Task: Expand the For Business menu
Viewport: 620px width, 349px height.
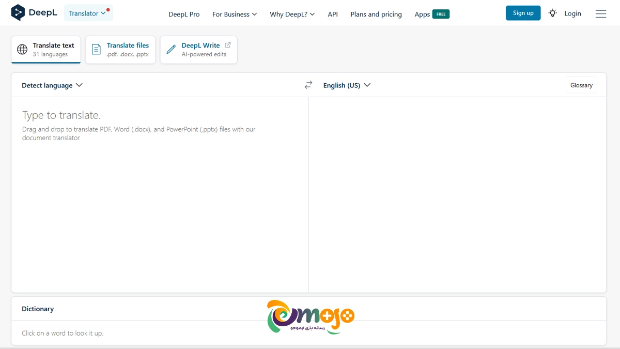Action: (235, 14)
